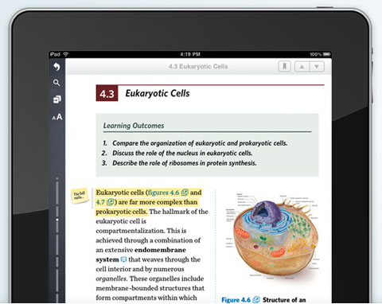Open the yellow sticky note in margin

(80, 196)
